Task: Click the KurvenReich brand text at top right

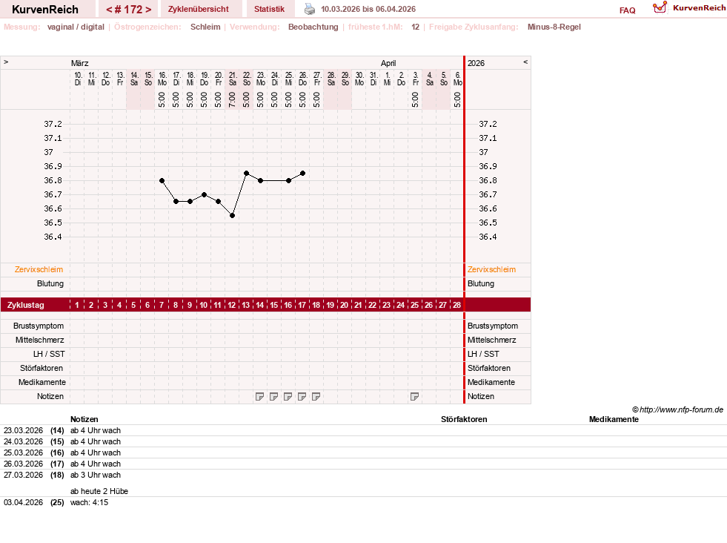Action: point(699,8)
